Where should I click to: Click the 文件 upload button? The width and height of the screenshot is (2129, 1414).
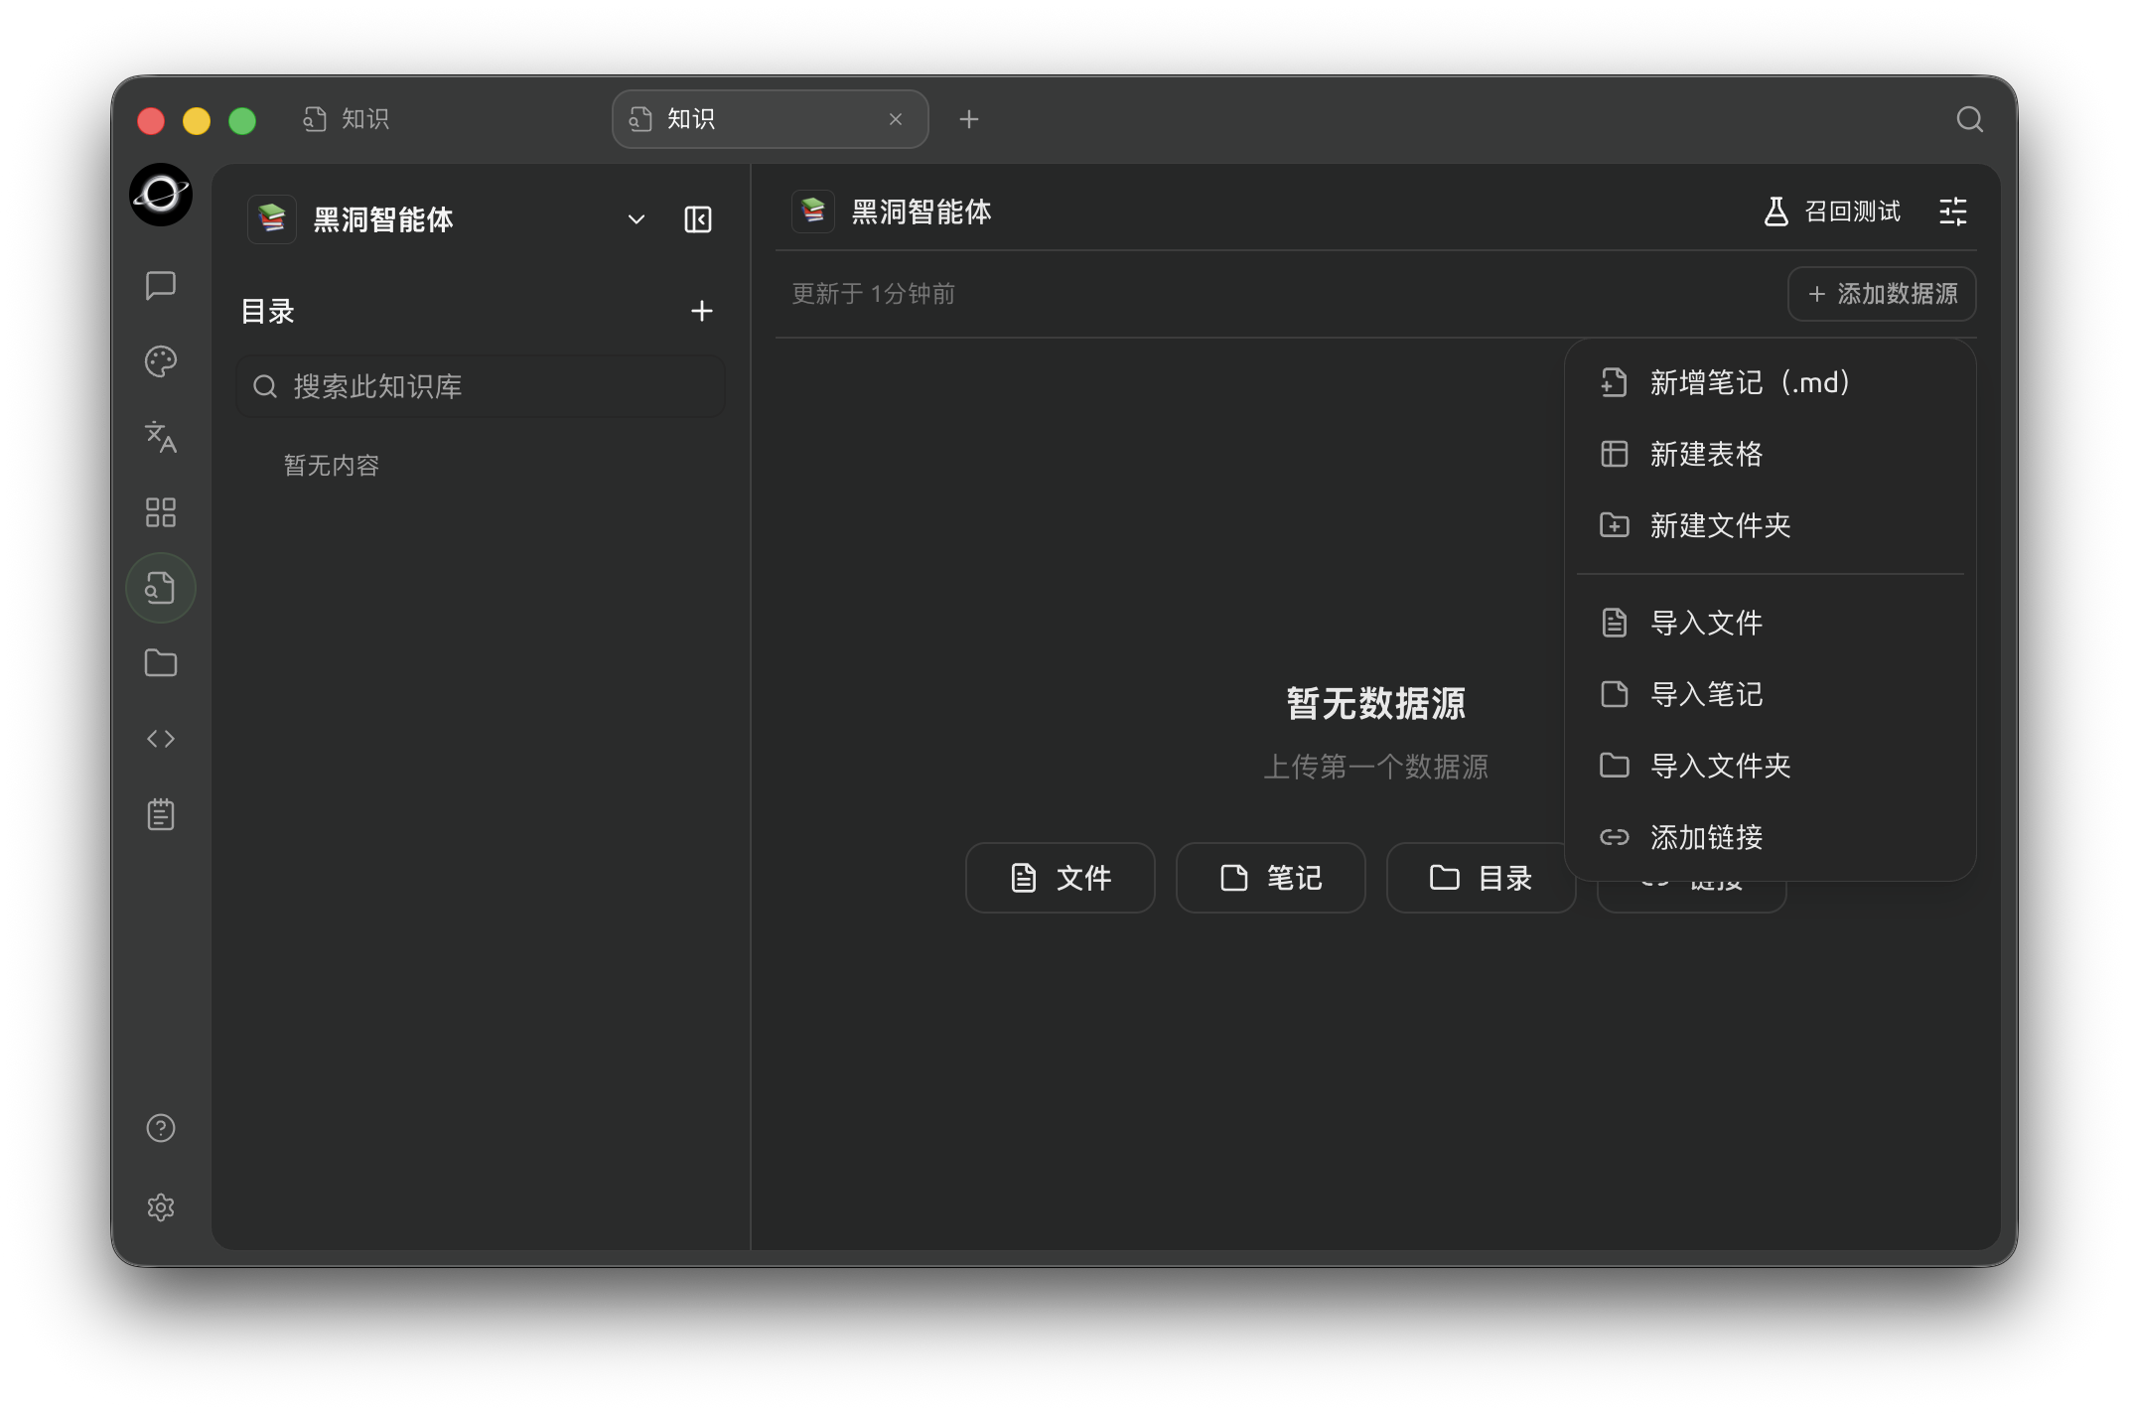1060,878
